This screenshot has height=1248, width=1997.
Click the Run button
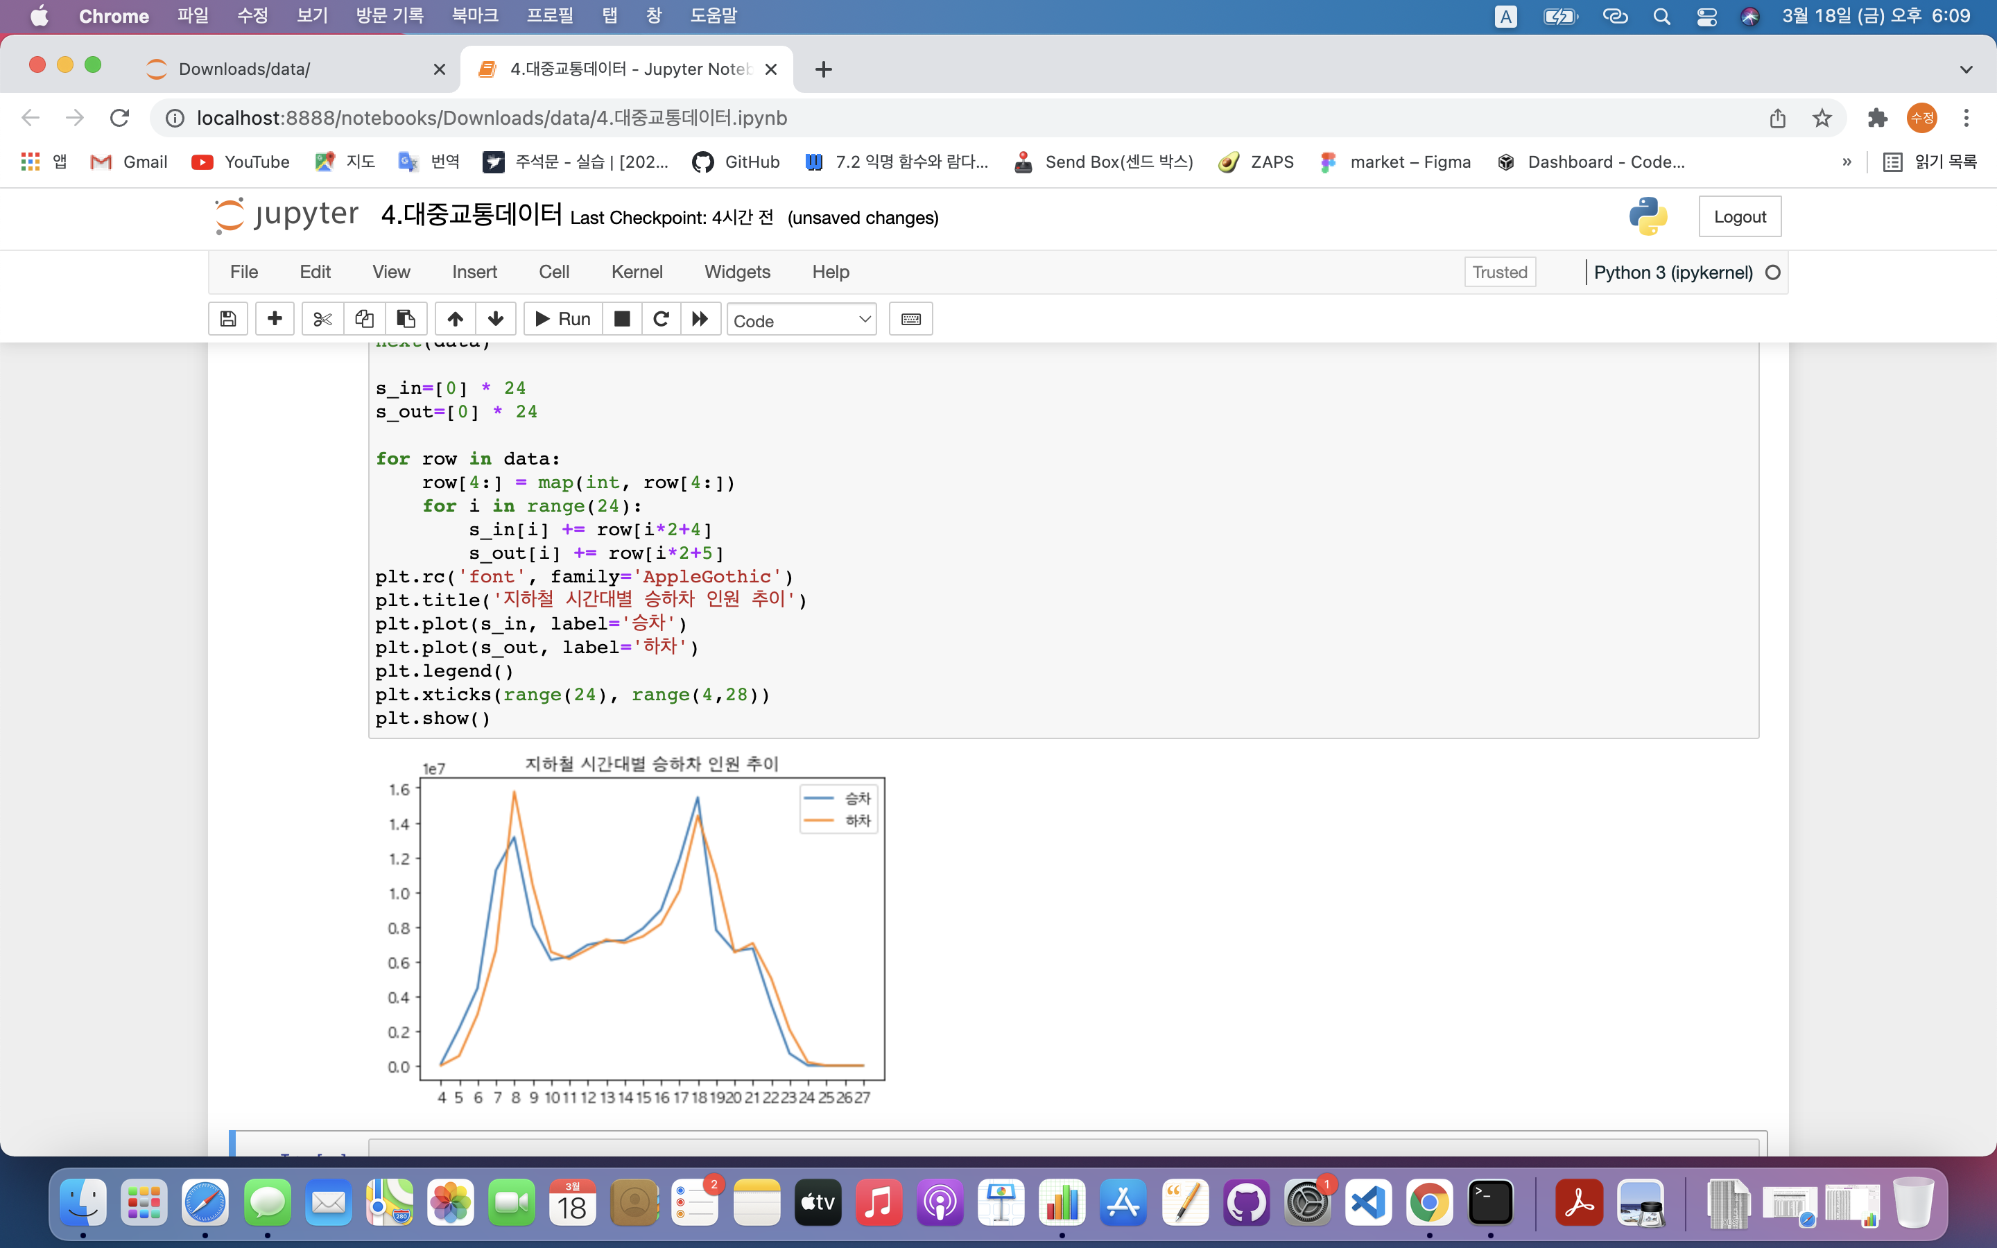pos(563,320)
